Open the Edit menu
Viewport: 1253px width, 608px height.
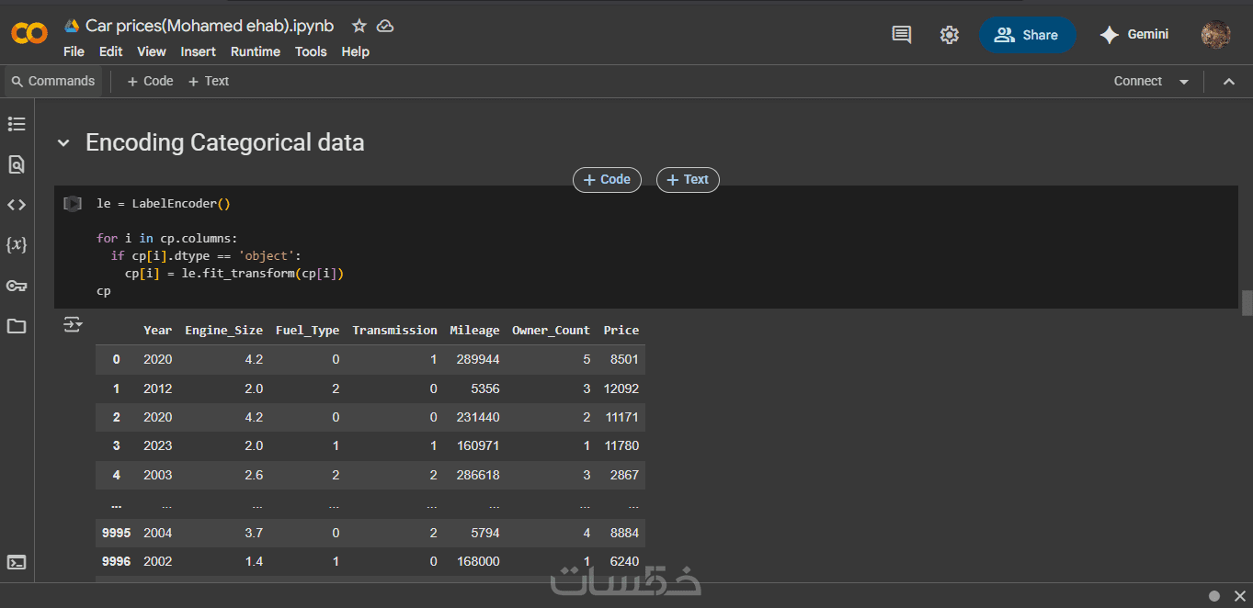pyautogui.click(x=110, y=51)
